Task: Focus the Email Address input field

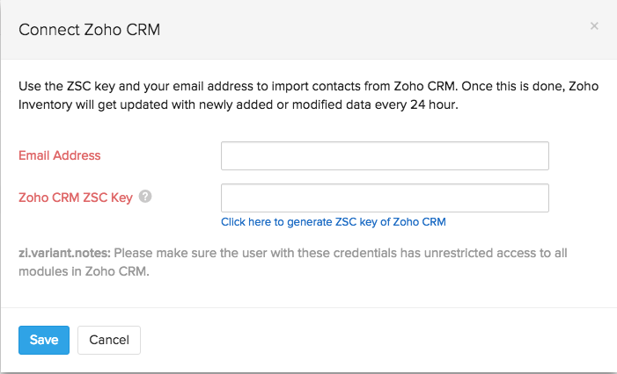Action: [x=385, y=155]
